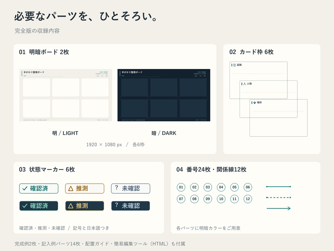The height and width of the screenshot is (251, 334).
Task: Click the 03 状態マーカー 6枚 heading
Action: coord(47,170)
